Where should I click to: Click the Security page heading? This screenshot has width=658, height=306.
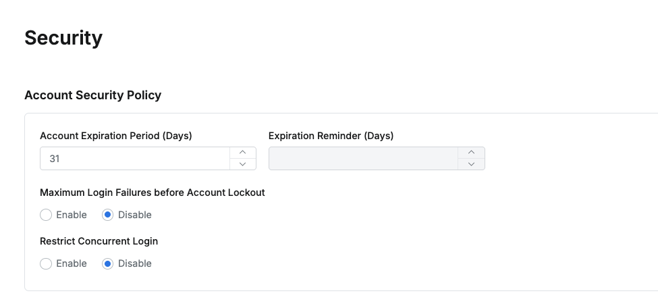tap(63, 38)
